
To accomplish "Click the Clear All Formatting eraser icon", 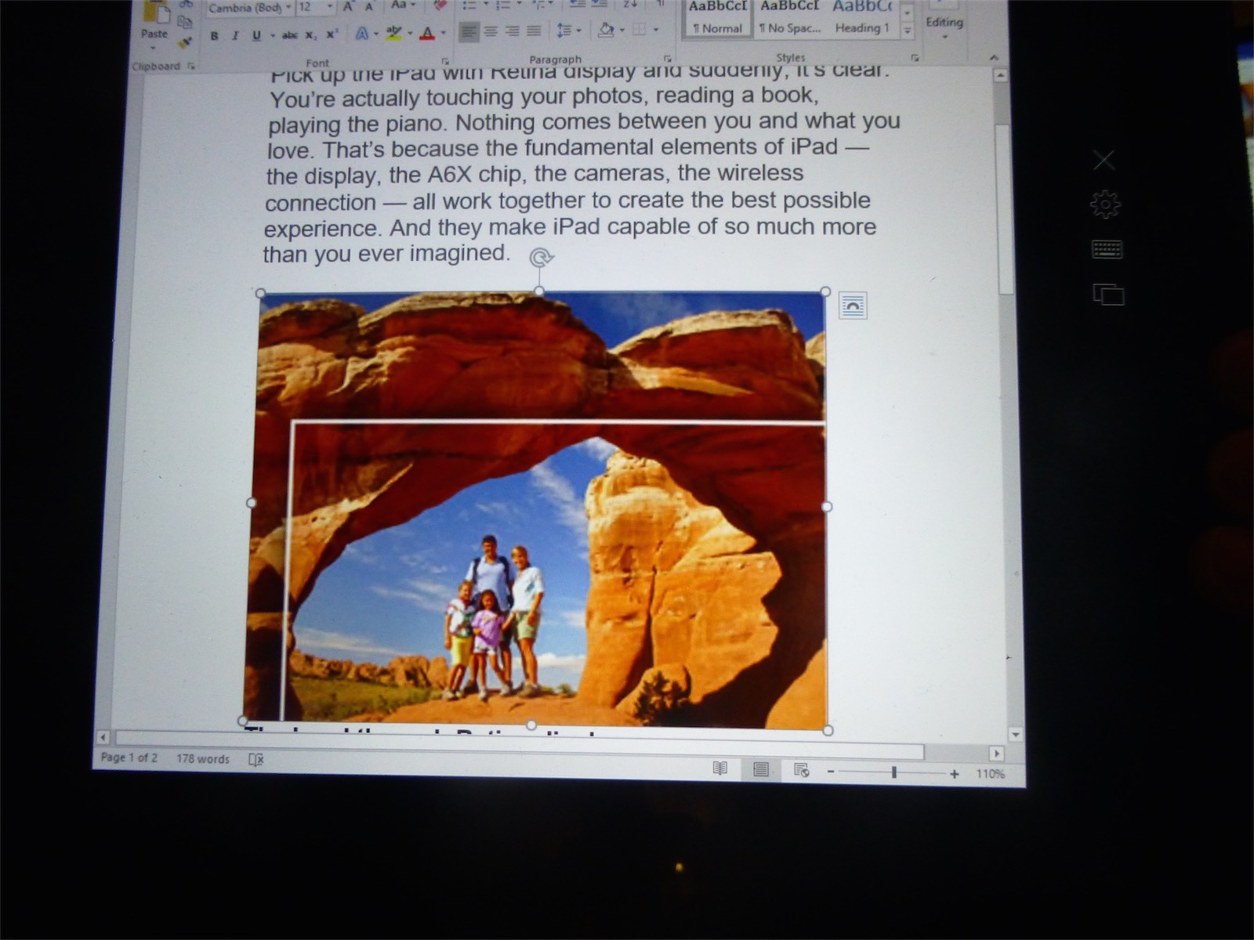I will (x=440, y=5).
